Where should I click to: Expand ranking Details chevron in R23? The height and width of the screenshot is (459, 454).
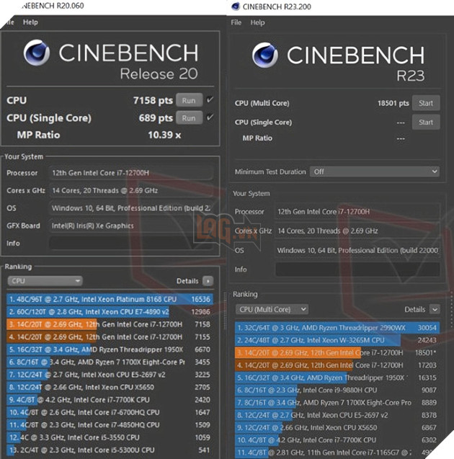point(435,309)
